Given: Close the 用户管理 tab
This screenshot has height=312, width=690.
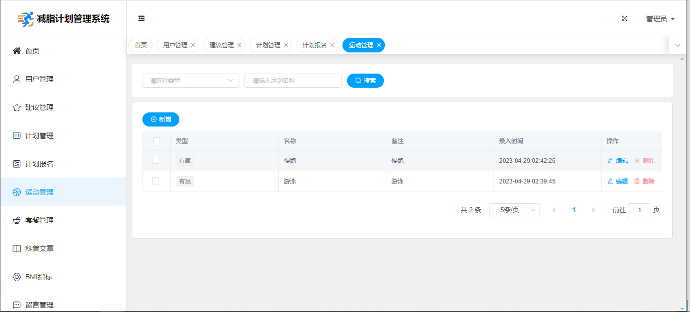Looking at the screenshot, I should [x=193, y=45].
